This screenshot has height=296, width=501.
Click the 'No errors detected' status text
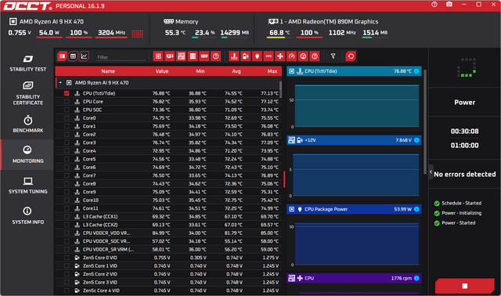click(x=464, y=174)
